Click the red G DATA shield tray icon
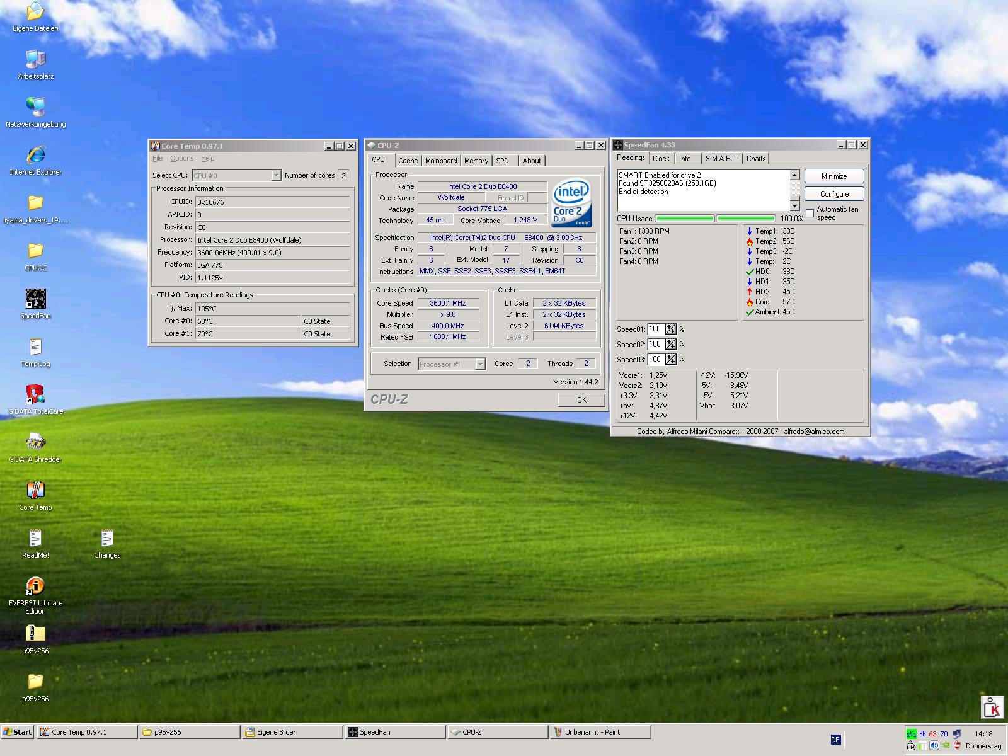The image size is (1008, 756). click(x=957, y=745)
